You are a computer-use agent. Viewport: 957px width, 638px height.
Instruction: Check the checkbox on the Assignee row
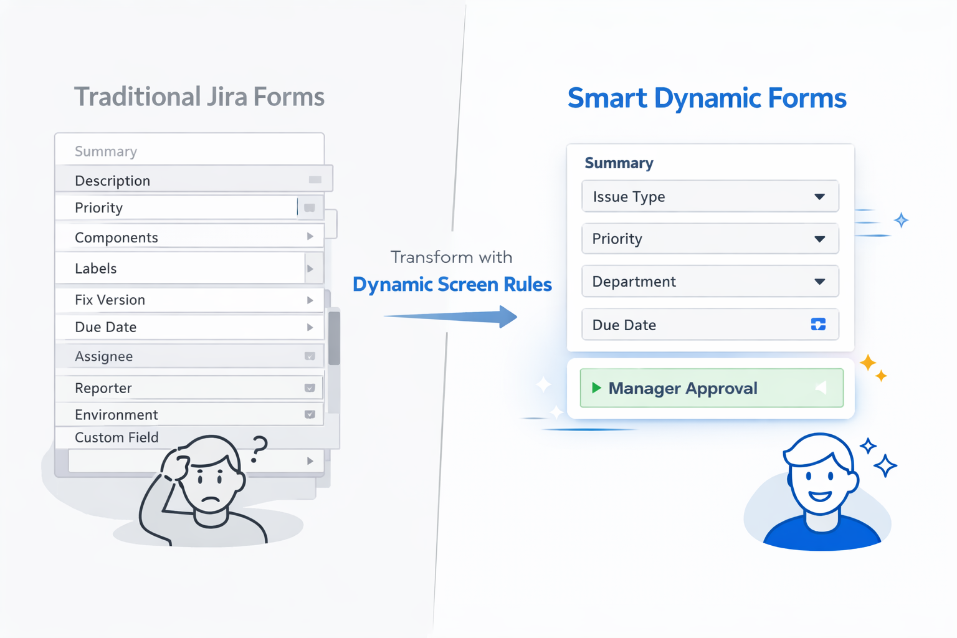click(310, 356)
